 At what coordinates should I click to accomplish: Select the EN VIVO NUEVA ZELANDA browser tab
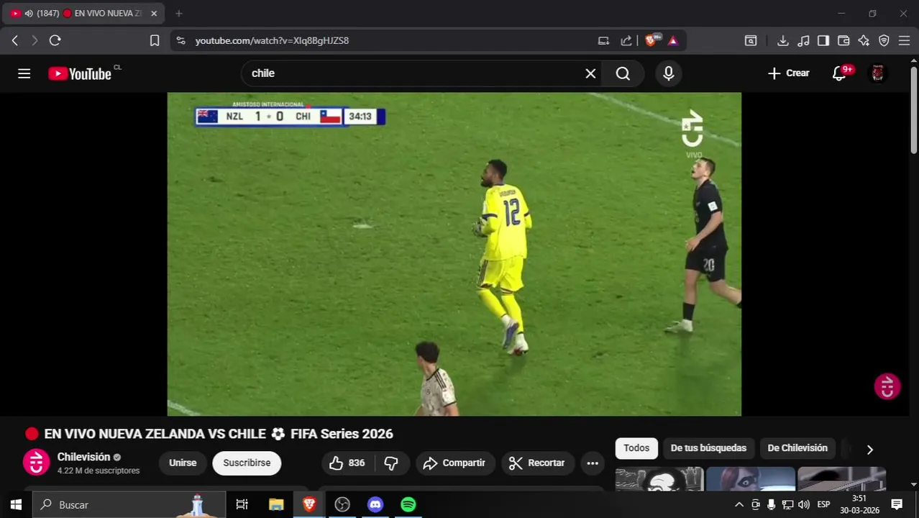[x=83, y=13]
